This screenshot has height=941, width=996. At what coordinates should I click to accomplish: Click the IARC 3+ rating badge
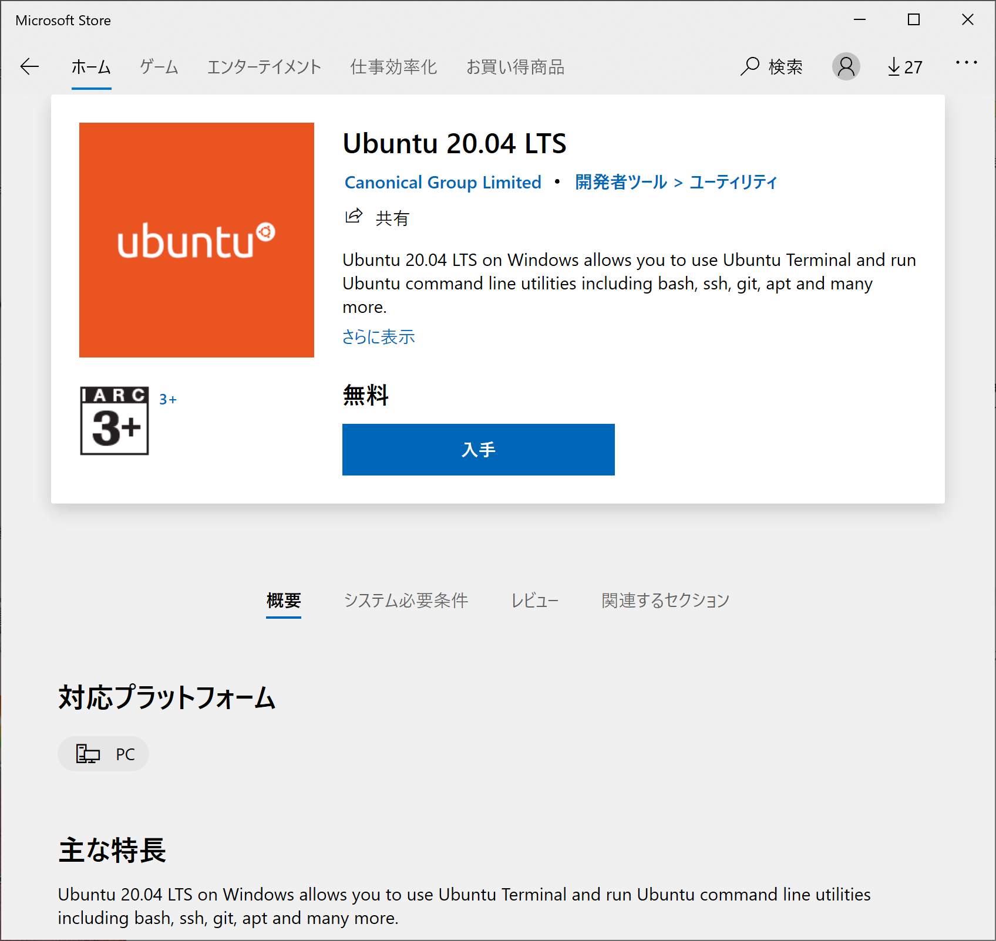[x=115, y=420]
